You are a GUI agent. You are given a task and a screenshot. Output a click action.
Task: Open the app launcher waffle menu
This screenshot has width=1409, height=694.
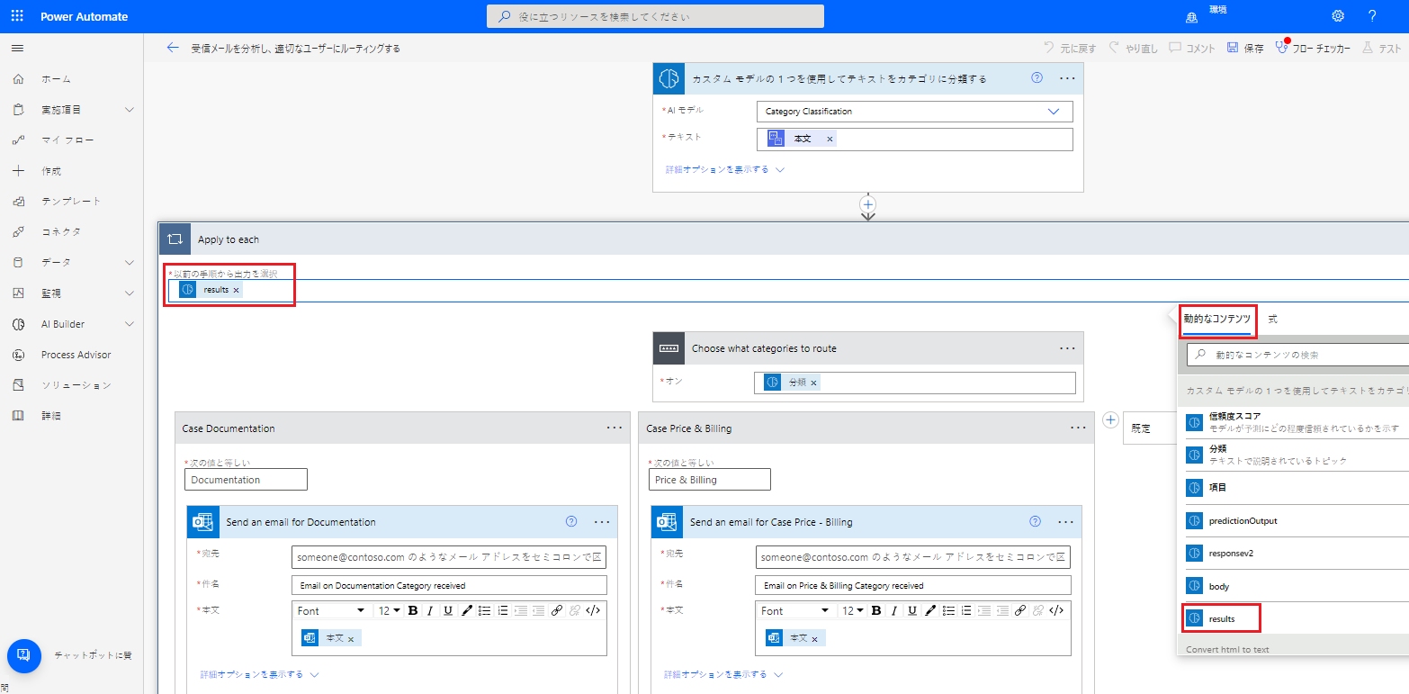(18, 16)
